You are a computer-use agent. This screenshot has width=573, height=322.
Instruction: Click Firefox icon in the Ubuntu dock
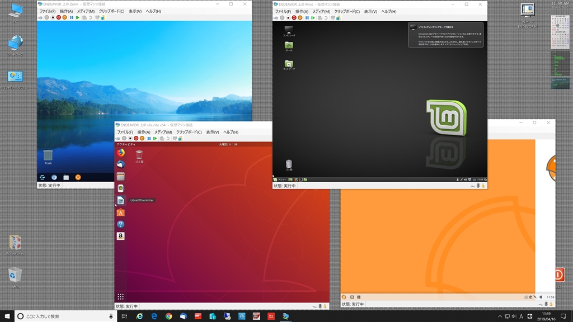pos(120,152)
